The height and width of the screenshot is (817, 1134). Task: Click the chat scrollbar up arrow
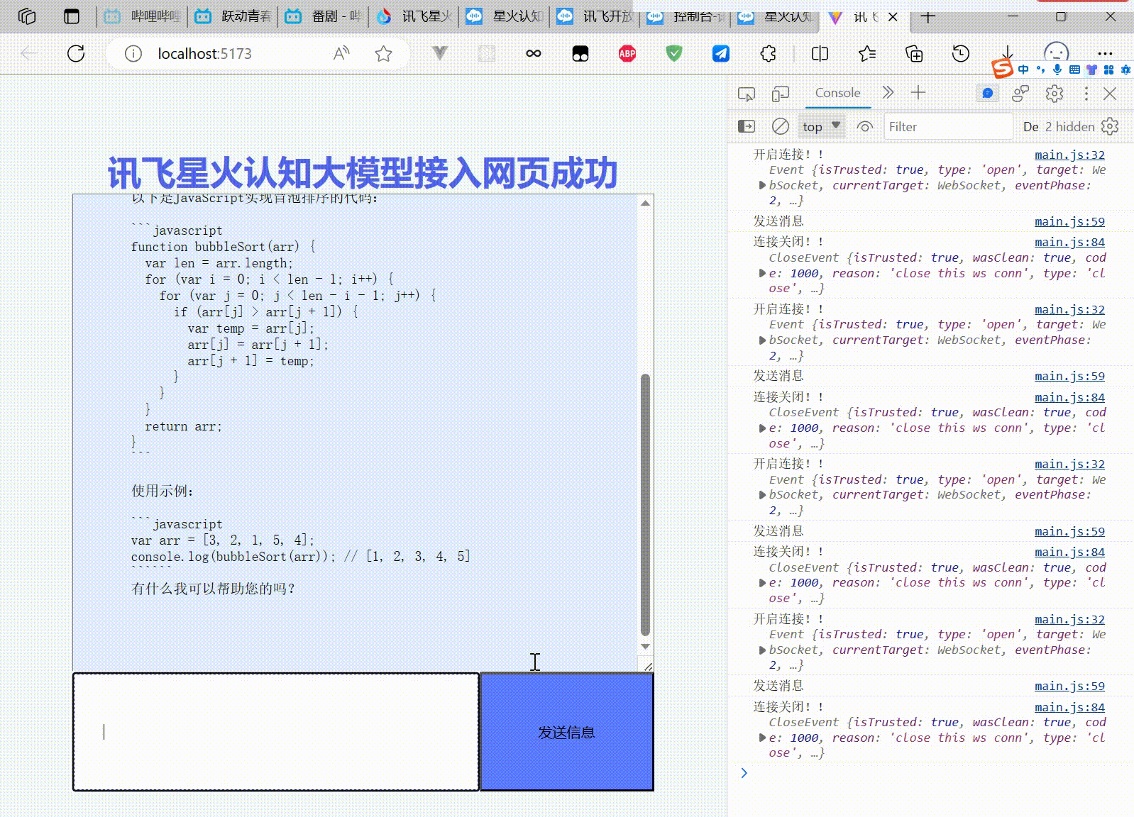tap(645, 204)
